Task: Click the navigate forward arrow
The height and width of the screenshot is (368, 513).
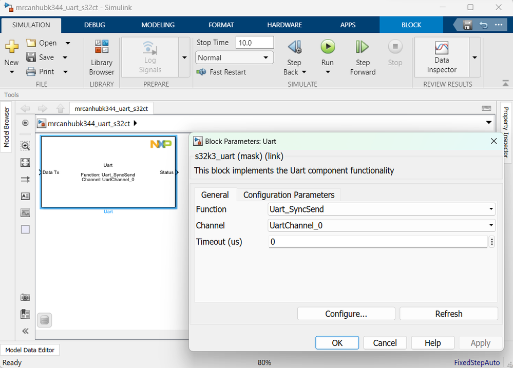Action: click(43, 108)
